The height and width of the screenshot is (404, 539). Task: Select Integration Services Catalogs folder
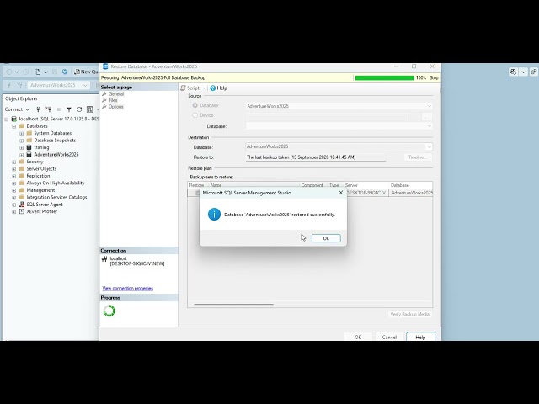coord(53,197)
